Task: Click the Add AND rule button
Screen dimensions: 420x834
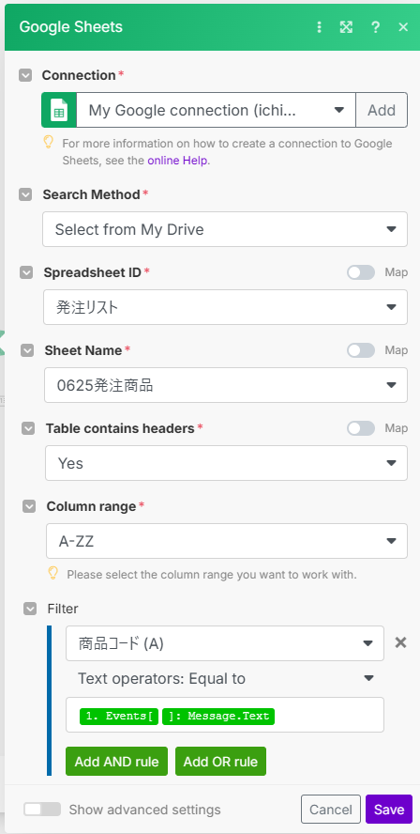Action: point(117,761)
